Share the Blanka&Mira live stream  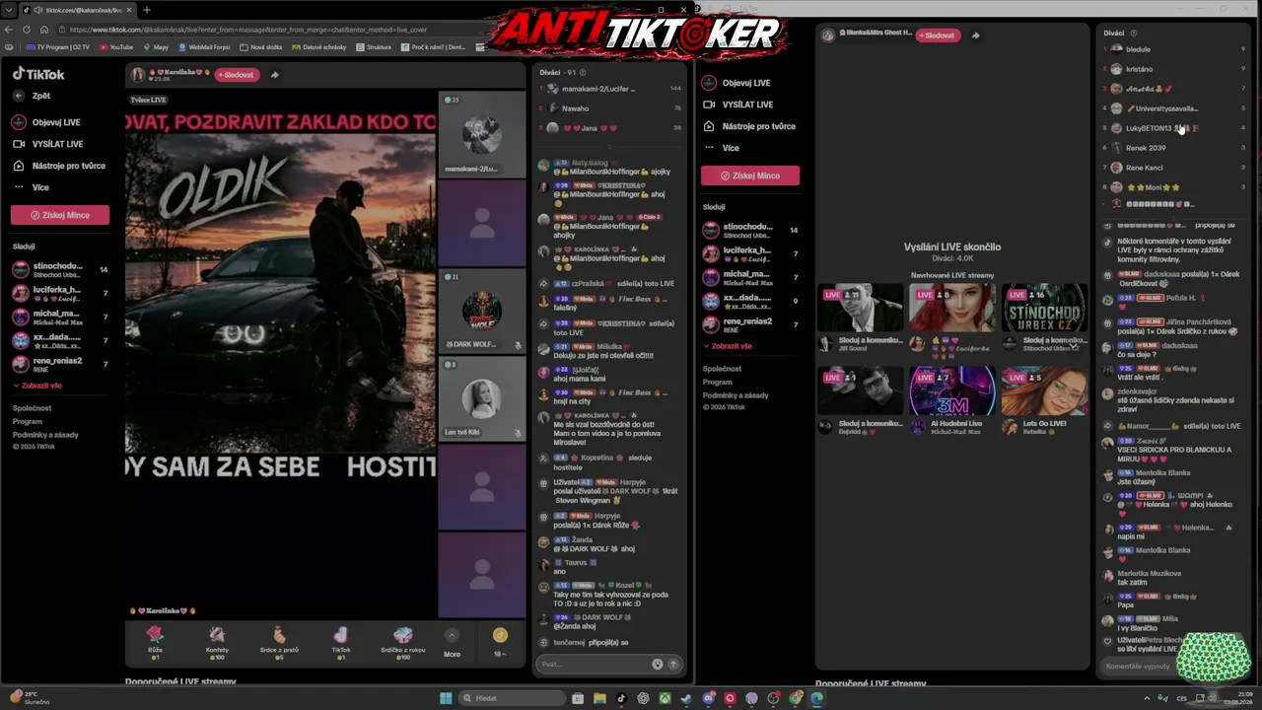click(975, 35)
